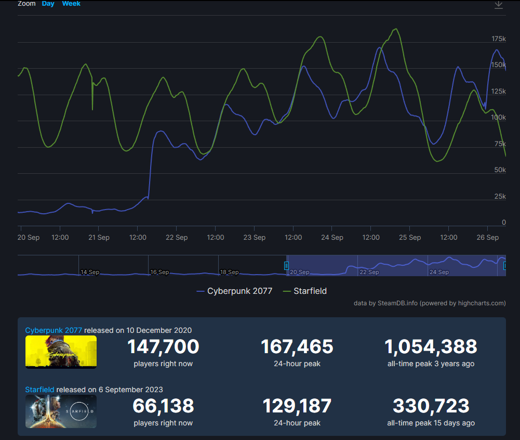Click the 66,138 players right now value
520x440 pixels.
click(163, 406)
